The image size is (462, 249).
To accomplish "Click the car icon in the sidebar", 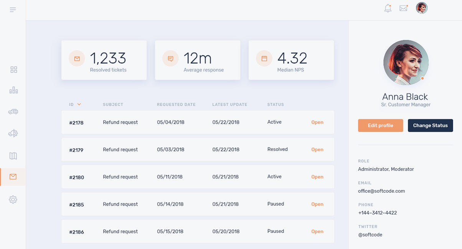I will click(13, 111).
